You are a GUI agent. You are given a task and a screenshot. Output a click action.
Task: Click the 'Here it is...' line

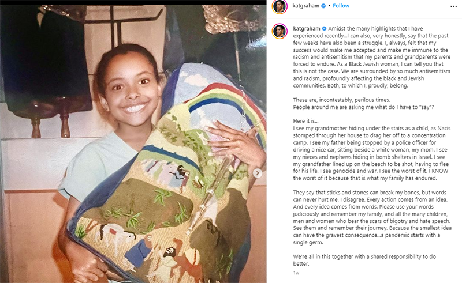pyautogui.click(x=305, y=121)
